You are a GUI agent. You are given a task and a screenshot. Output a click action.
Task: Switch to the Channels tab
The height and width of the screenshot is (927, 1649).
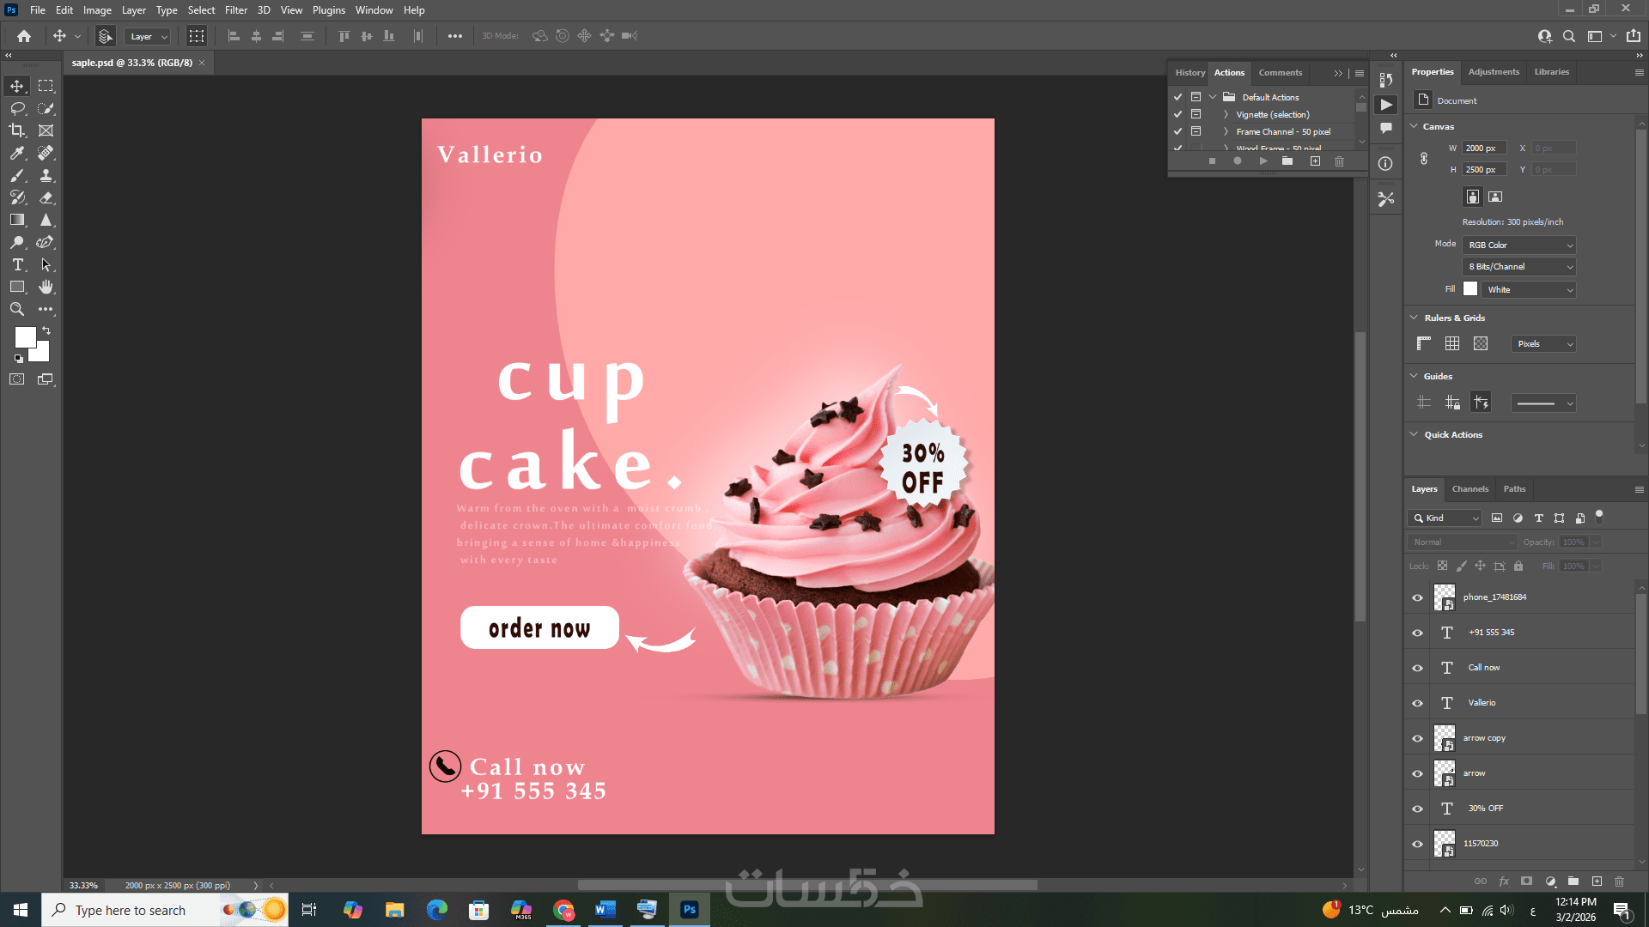tap(1469, 489)
